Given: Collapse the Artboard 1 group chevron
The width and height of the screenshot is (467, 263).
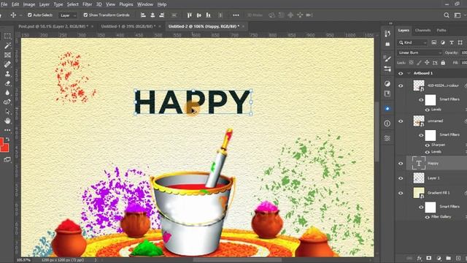Looking at the screenshot, I should (x=409, y=73).
